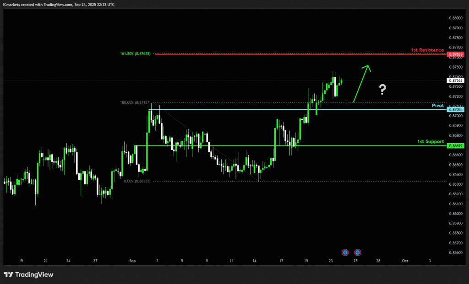Click the Sep label on time axis

tap(132, 261)
